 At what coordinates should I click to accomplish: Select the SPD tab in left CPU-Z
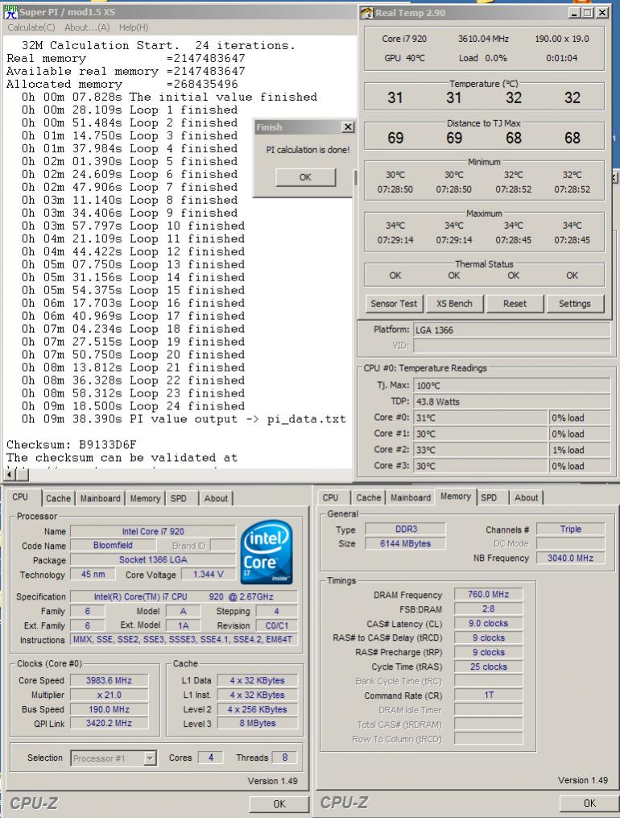click(178, 498)
